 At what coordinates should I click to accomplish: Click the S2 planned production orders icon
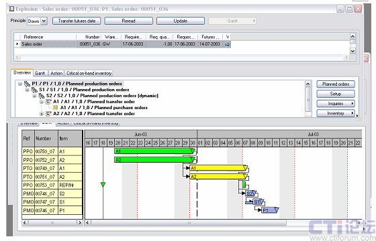coord(42,96)
